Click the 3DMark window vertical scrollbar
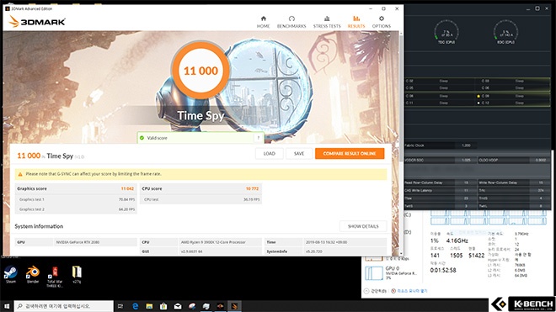Viewport: 556px width, 312px height. point(401,141)
